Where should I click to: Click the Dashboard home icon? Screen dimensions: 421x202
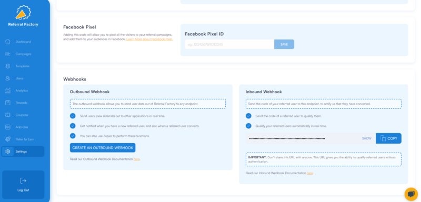[x=8, y=42]
